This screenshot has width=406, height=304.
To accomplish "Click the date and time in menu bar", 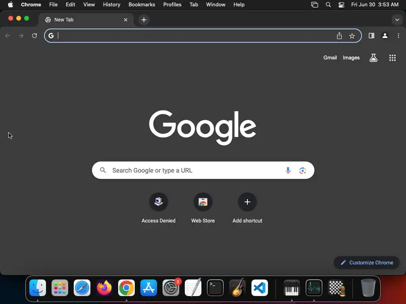I will coord(375,5).
